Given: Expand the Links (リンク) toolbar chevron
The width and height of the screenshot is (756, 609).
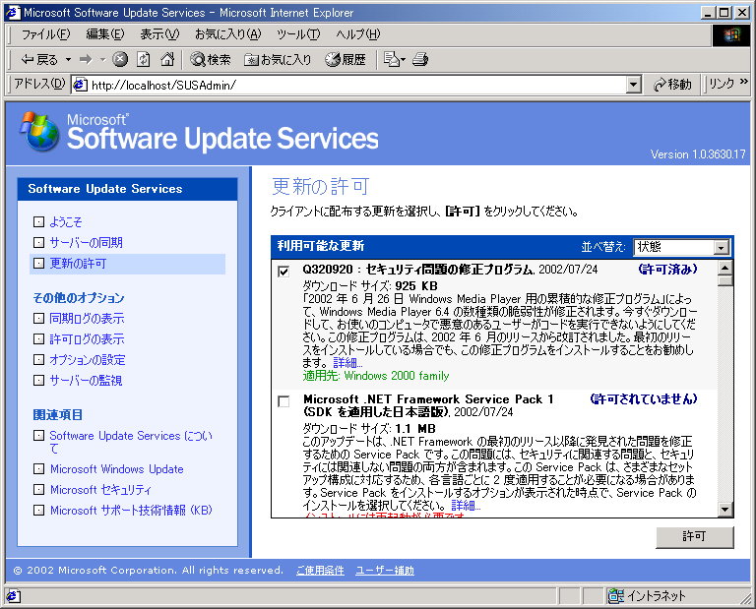Looking at the screenshot, I should 744,82.
